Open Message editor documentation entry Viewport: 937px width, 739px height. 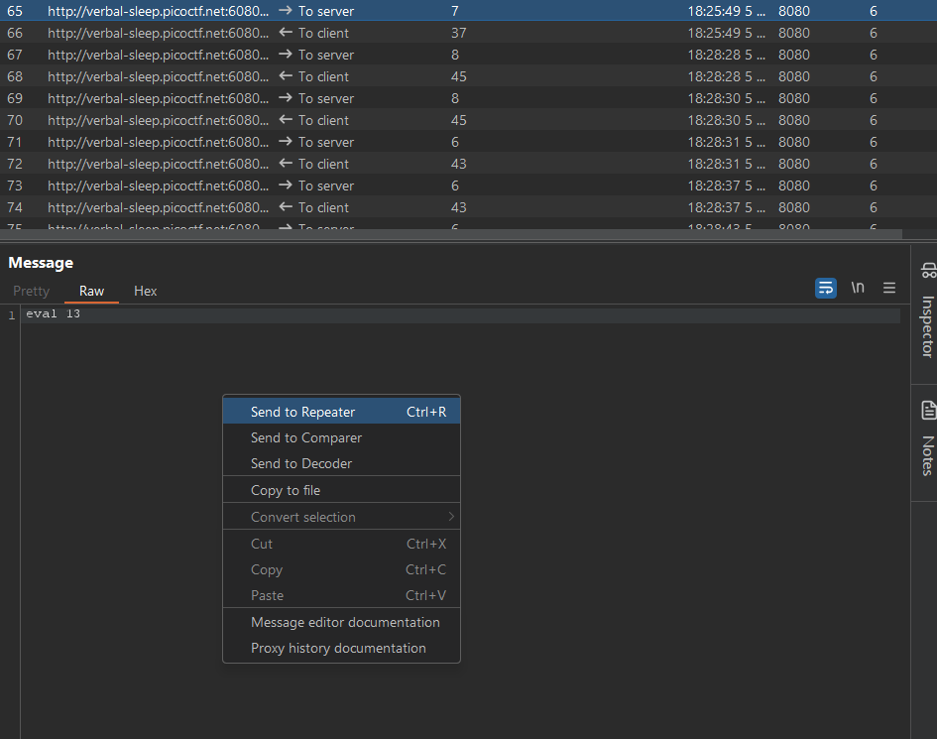point(341,622)
